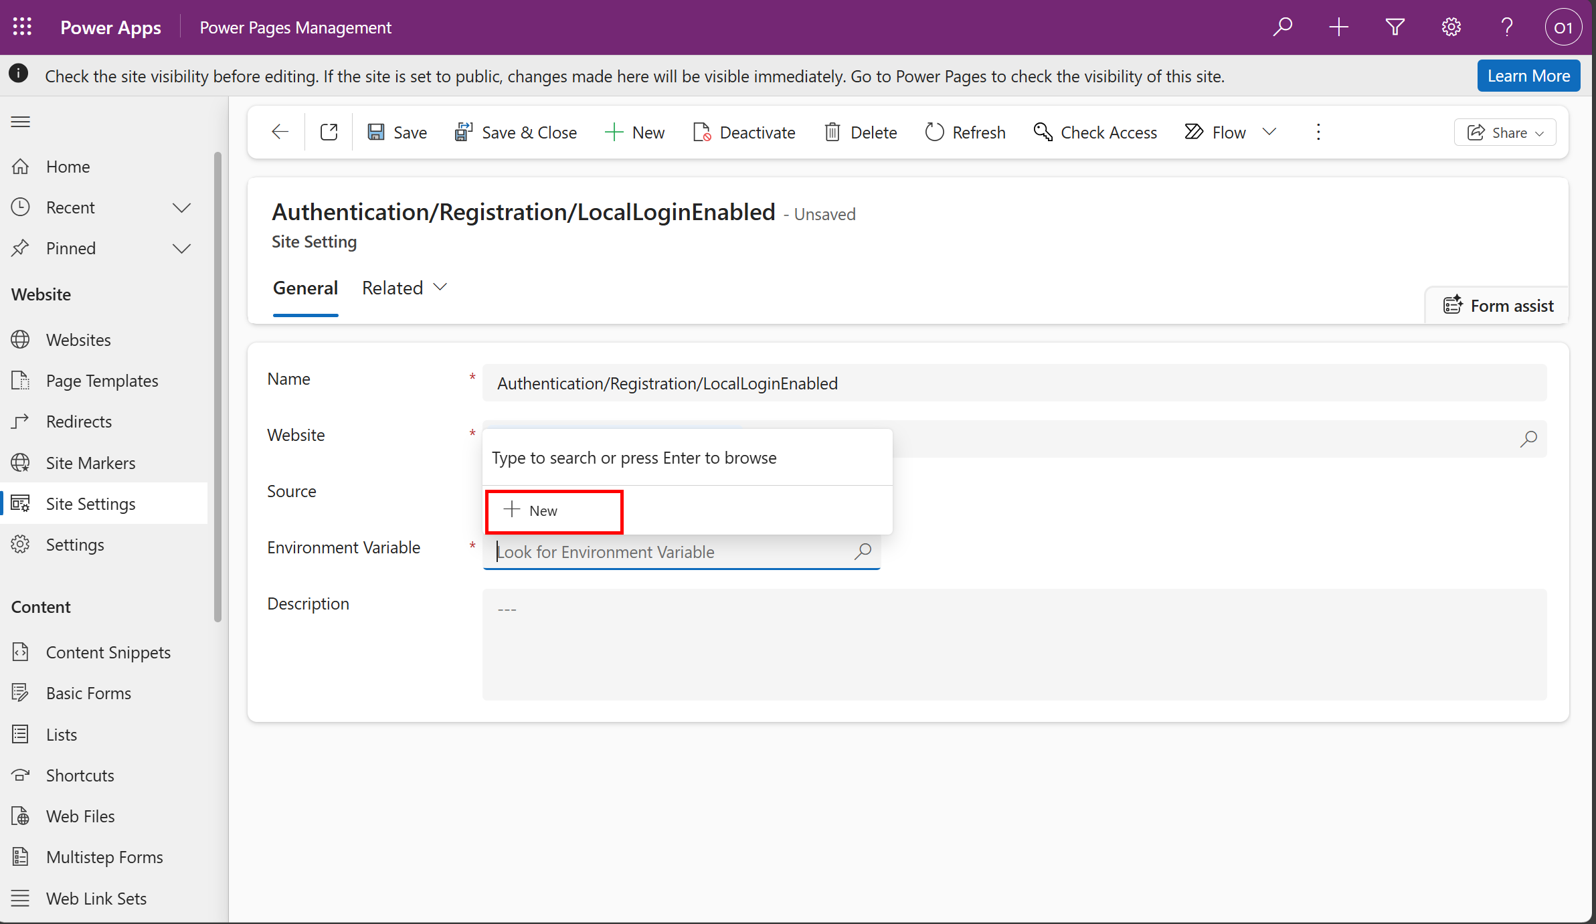Create new record via highlighted New option

(553, 511)
